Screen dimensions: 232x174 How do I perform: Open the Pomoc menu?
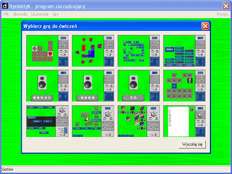[x=222, y=14]
